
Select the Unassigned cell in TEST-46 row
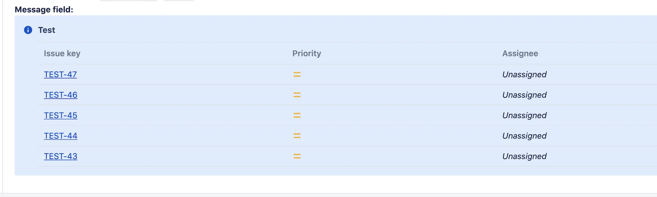(x=524, y=95)
